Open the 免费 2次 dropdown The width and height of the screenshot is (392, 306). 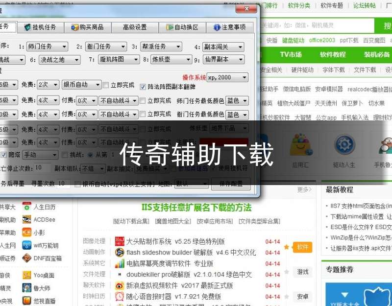[x=48, y=85]
